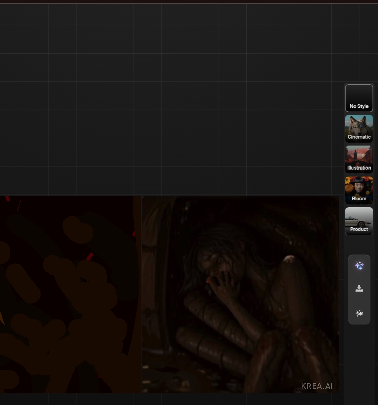Click the share arrow with sparkles icon
Viewport: 378px width, 405px height.
(x=359, y=313)
